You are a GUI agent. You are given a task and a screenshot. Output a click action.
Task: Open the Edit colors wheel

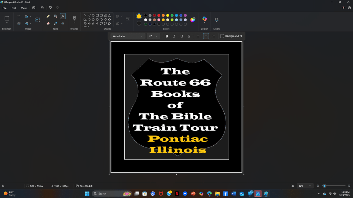click(193, 20)
